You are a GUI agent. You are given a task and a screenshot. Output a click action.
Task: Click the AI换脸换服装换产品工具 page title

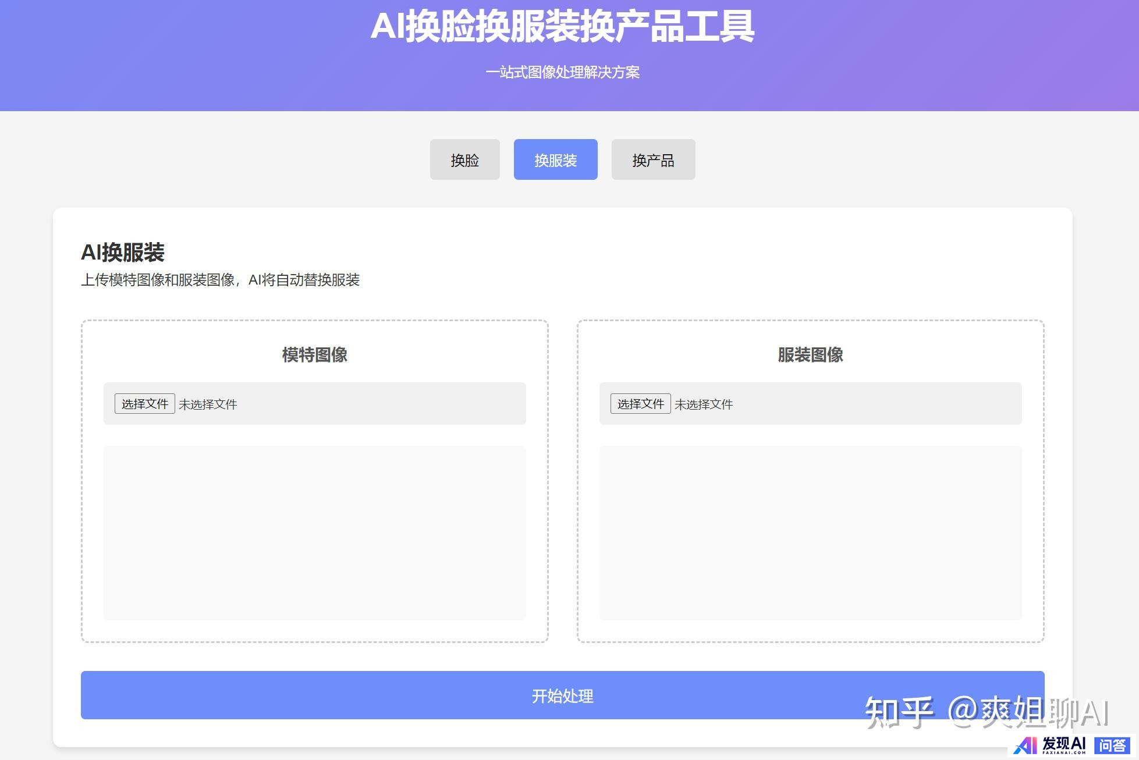[562, 27]
